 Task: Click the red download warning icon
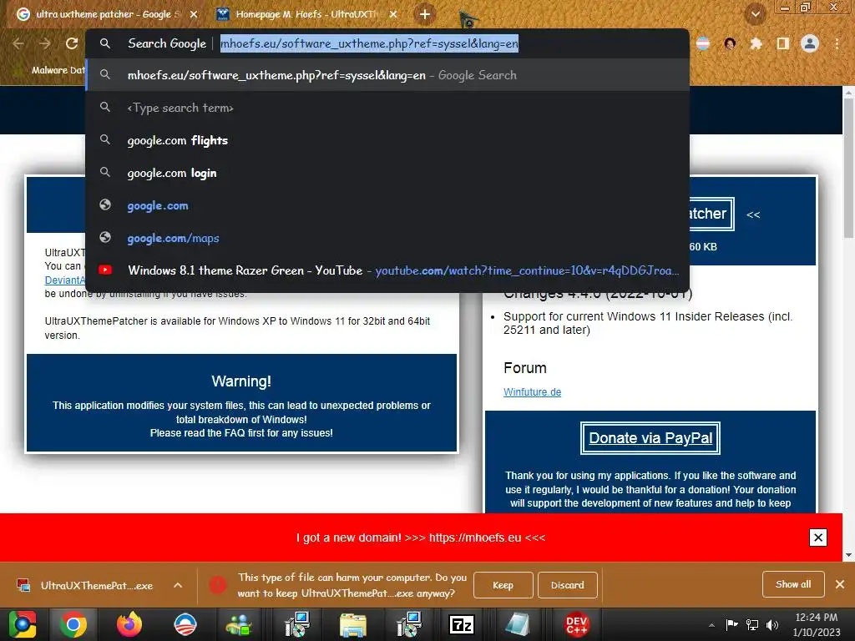(x=218, y=585)
